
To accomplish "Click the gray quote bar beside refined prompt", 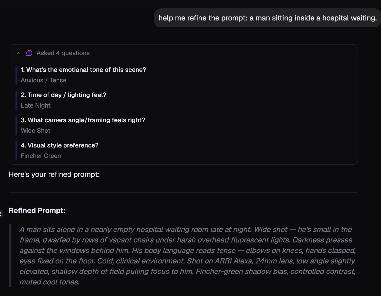I will pyautogui.click(x=10, y=256).
